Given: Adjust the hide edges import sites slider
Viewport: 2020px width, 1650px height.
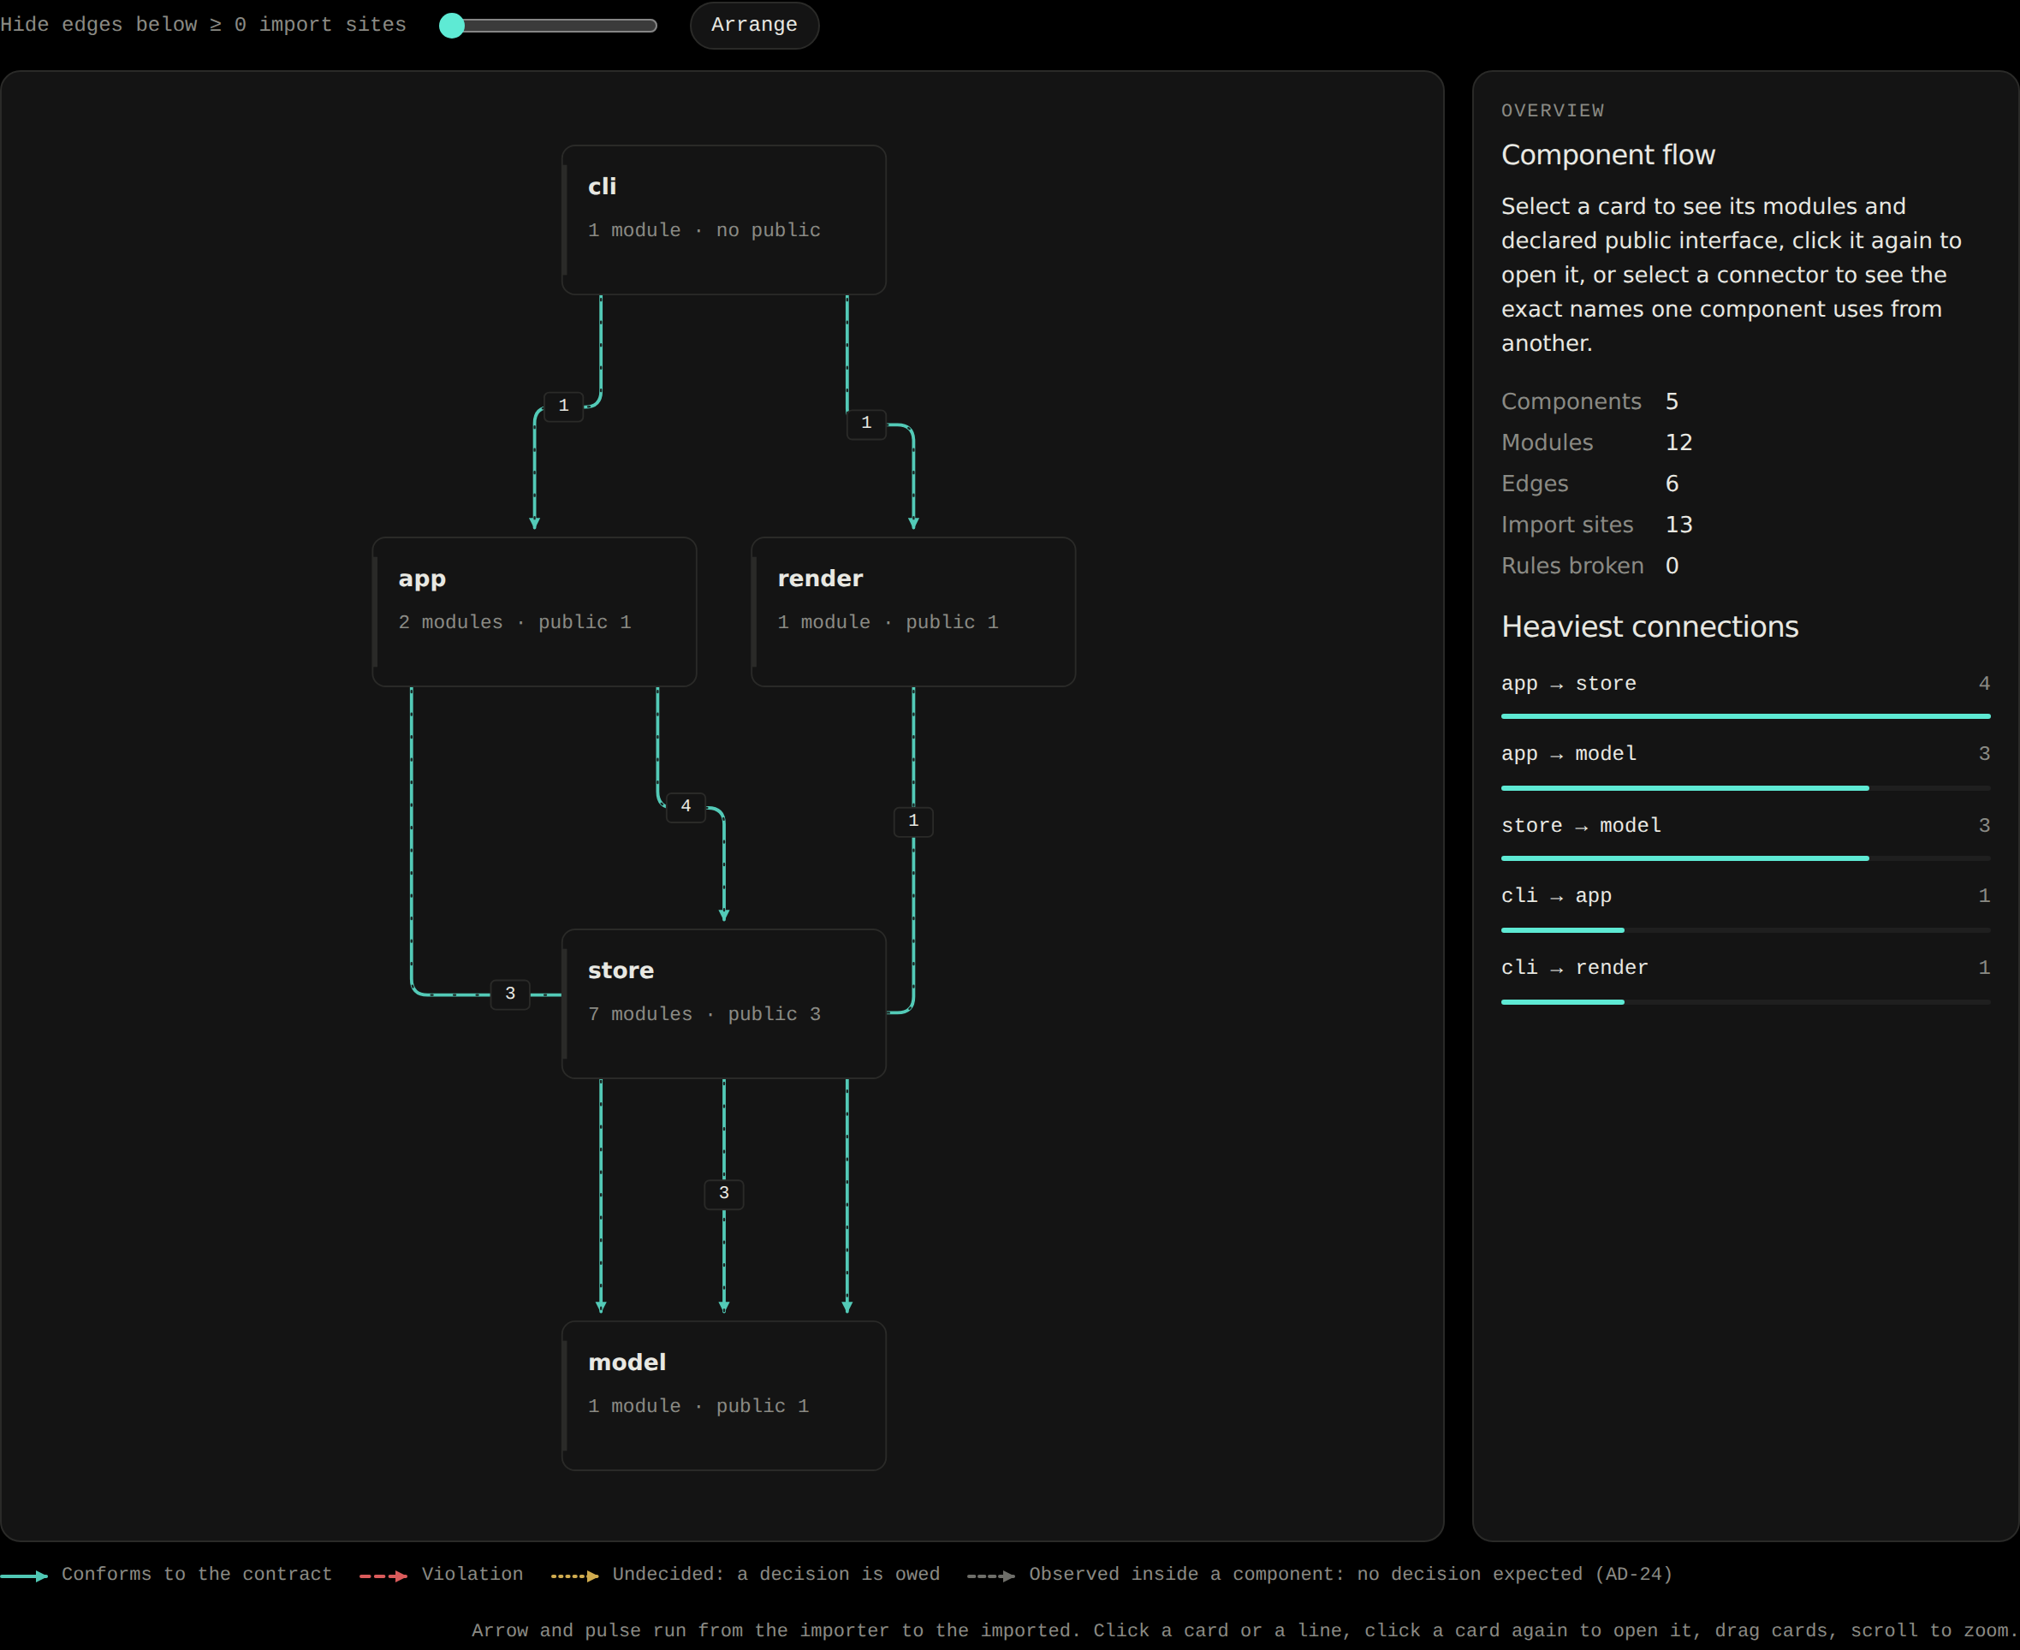Looking at the screenshot, I should (x=549, y=26).
